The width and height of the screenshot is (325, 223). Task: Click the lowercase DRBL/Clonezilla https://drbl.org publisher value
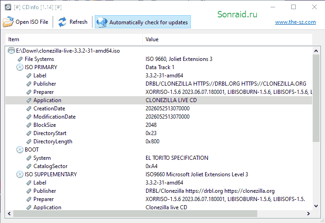[x=210, y=191]
